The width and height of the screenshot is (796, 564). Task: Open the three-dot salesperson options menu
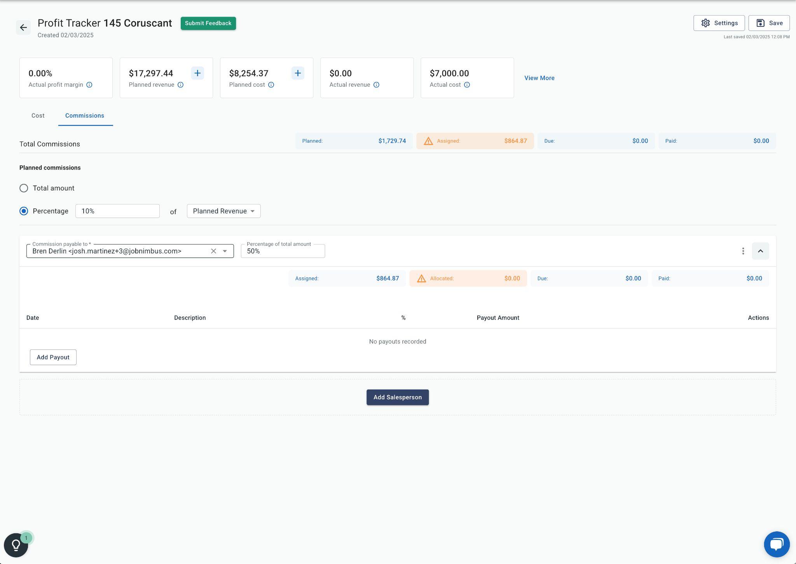coord(743,251)
